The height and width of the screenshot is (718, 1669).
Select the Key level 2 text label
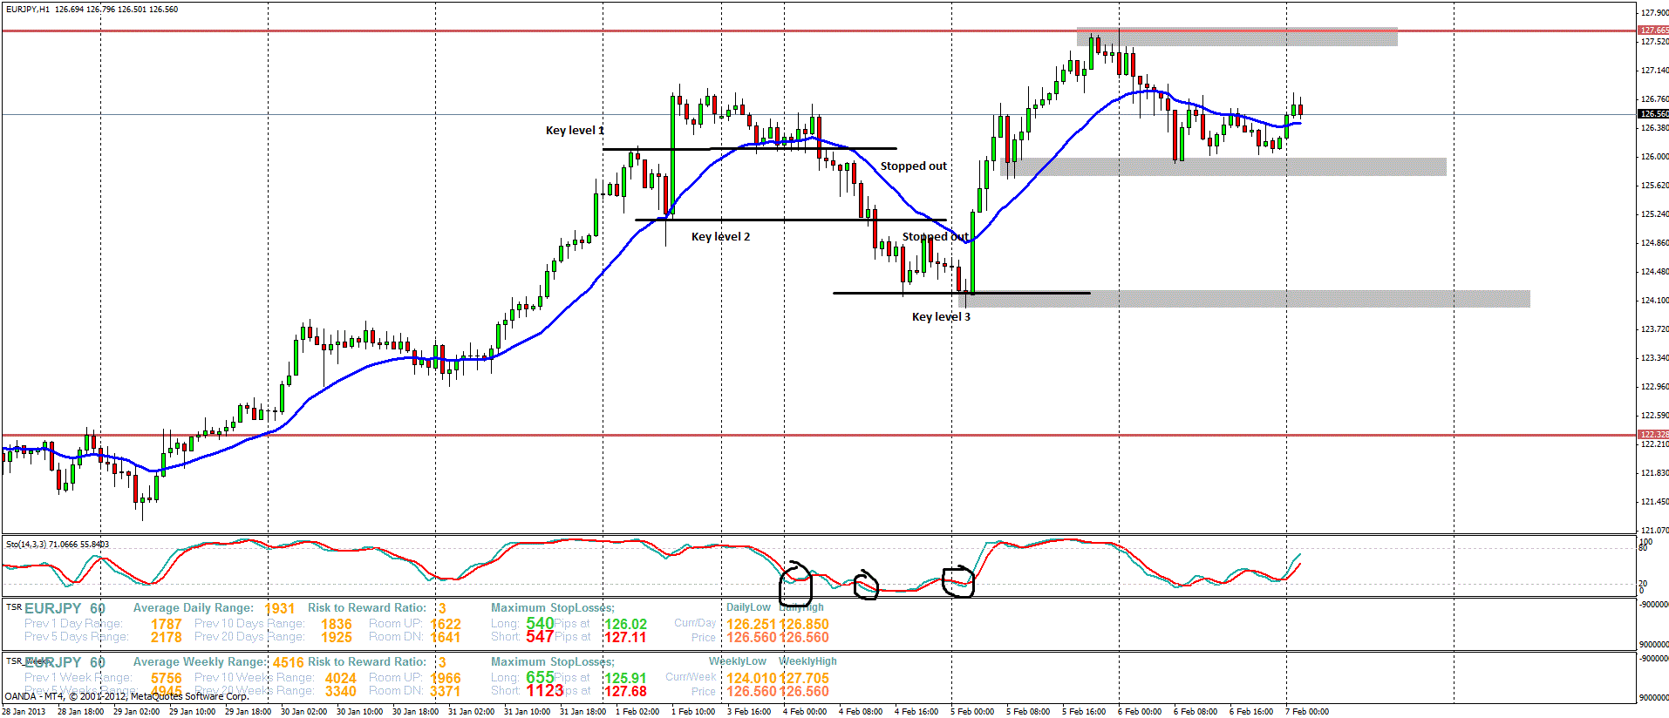click(720, 237)
